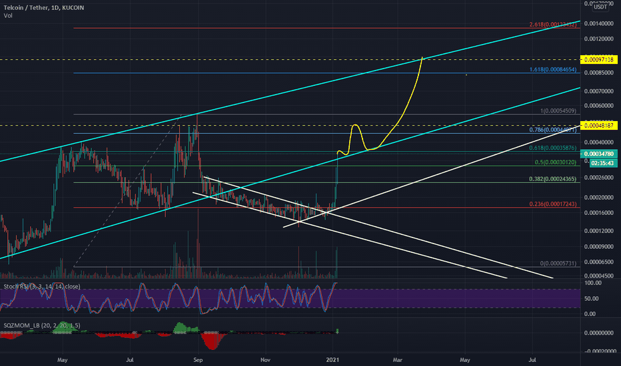The image size is (621, 366).
Task: Click 0.00120000 on the price axis
Action: [x=599, y=39]
